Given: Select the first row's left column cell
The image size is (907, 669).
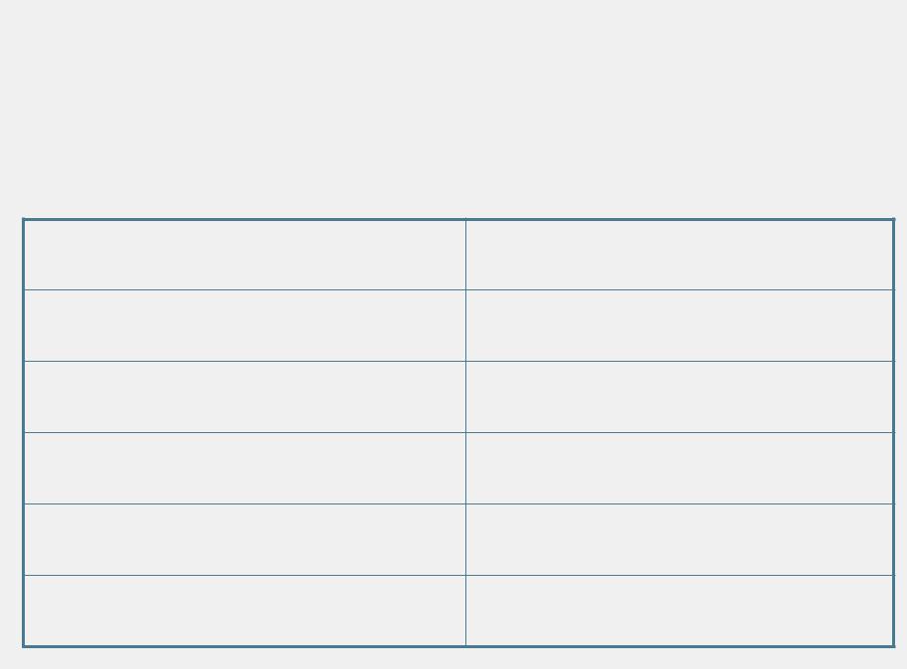Looking at the screenshot, I should 245,255.
